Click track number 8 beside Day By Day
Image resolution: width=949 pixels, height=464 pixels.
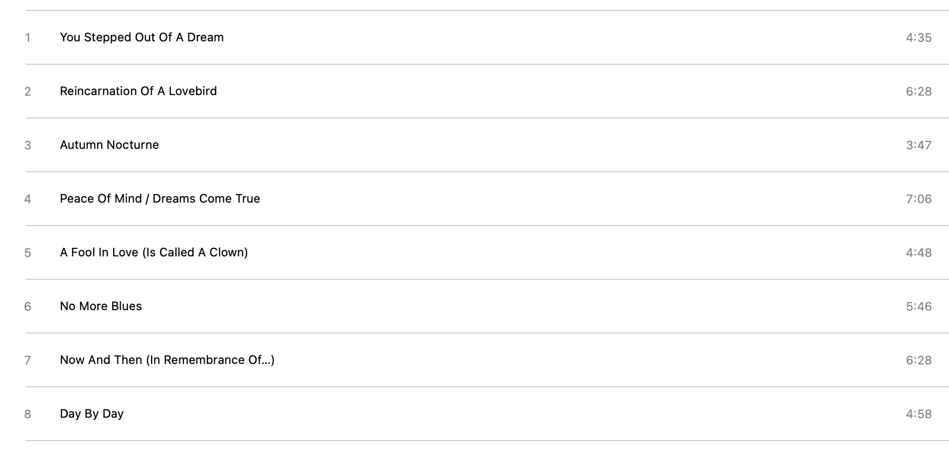(x=28, y=414)
